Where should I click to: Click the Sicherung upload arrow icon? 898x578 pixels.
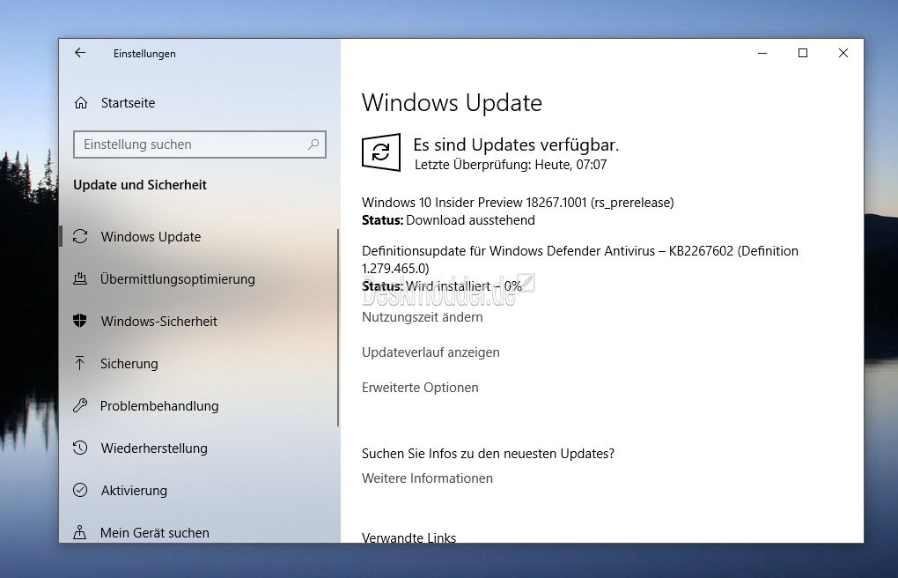[x=79, y=363]
